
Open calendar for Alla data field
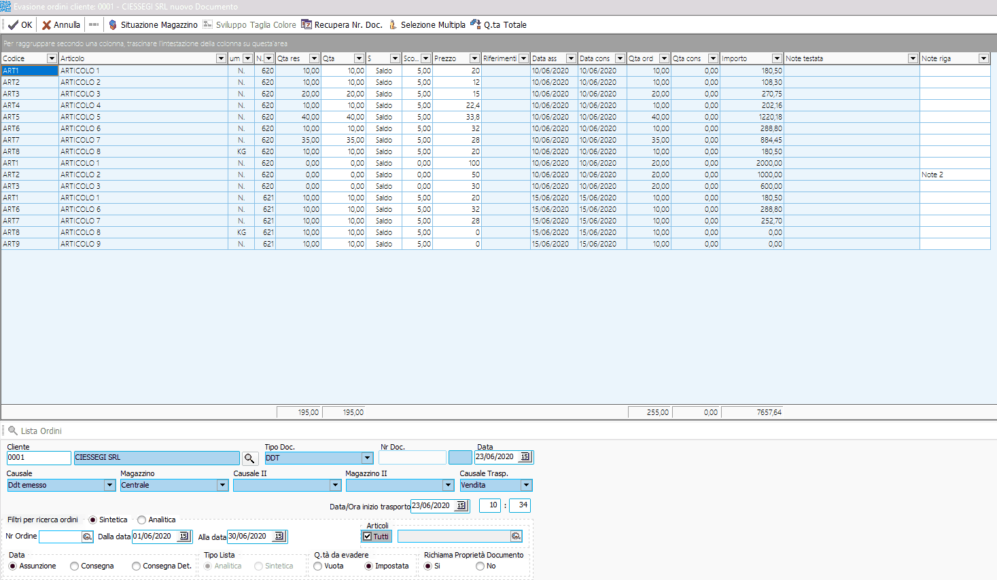point(279,537)
